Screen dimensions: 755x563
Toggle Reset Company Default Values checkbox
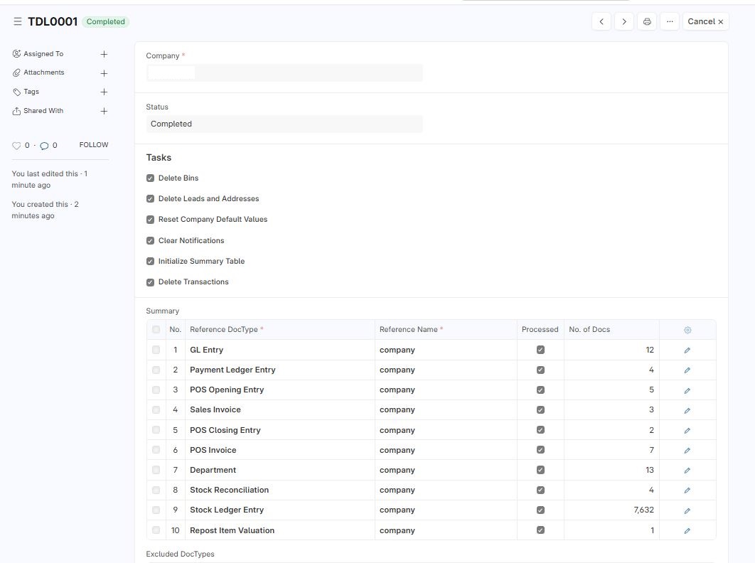150,220
